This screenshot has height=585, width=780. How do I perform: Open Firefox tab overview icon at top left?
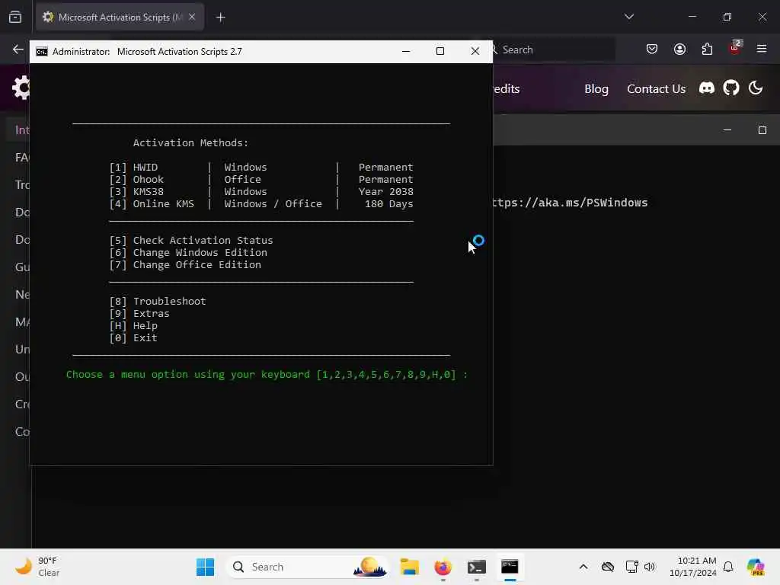tap(15, 17)
